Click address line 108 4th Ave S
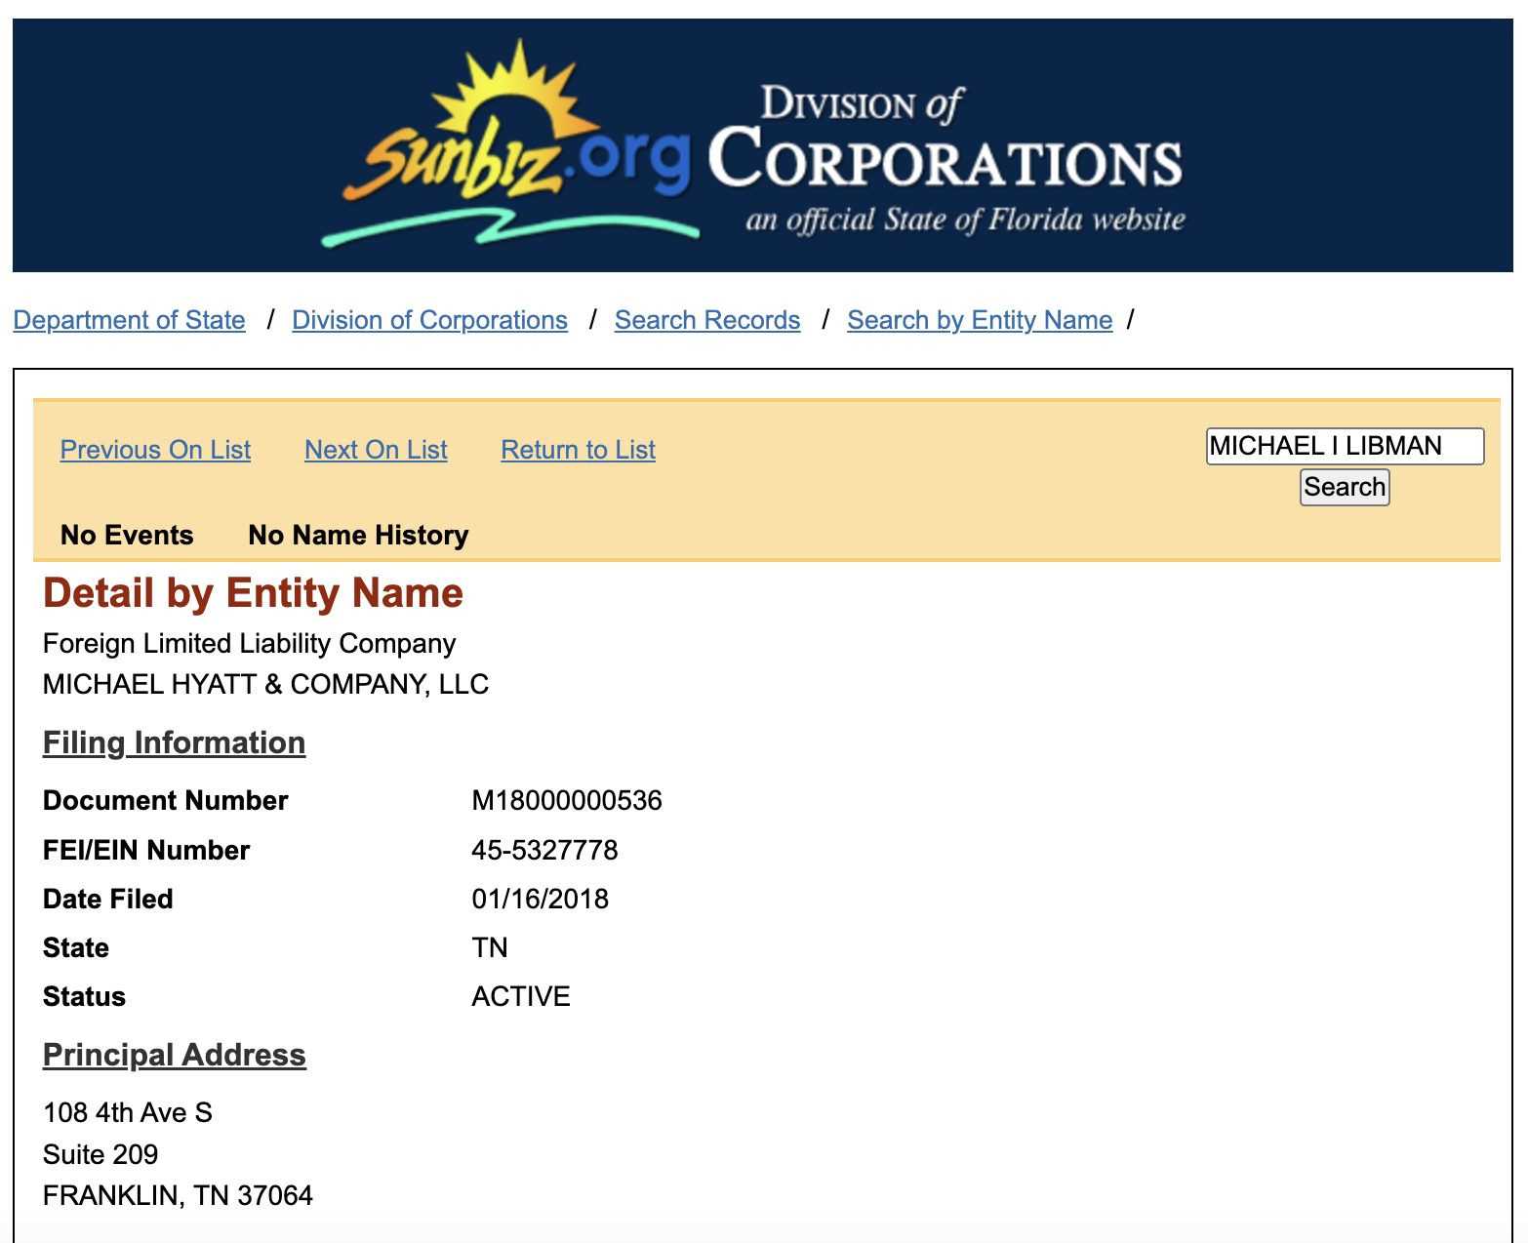Screen dimensions: 1528x1243 (x=127, y=1113)
